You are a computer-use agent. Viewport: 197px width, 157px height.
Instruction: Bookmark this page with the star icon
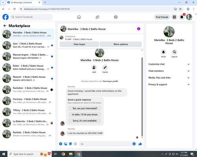click(x=180, y=9)
